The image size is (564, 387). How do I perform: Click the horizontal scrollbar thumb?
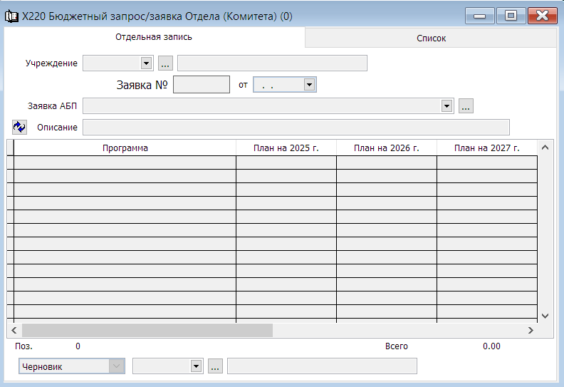[x=147, y=331]
